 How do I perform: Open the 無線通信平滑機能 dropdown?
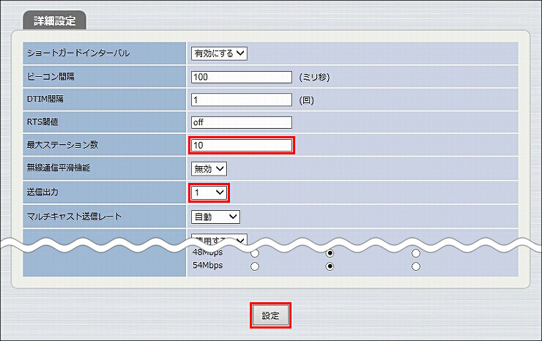[x=209, y=169]
